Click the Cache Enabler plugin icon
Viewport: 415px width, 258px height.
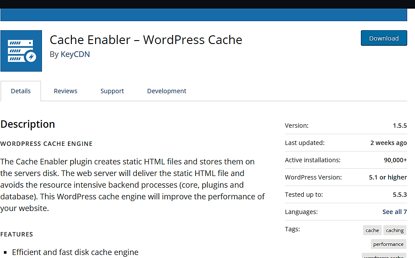click(21, 51)
